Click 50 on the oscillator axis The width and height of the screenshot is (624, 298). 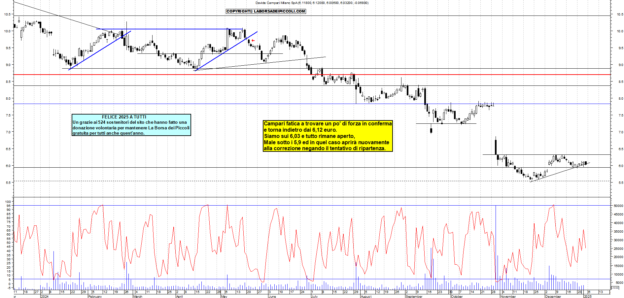pos(9,243)
